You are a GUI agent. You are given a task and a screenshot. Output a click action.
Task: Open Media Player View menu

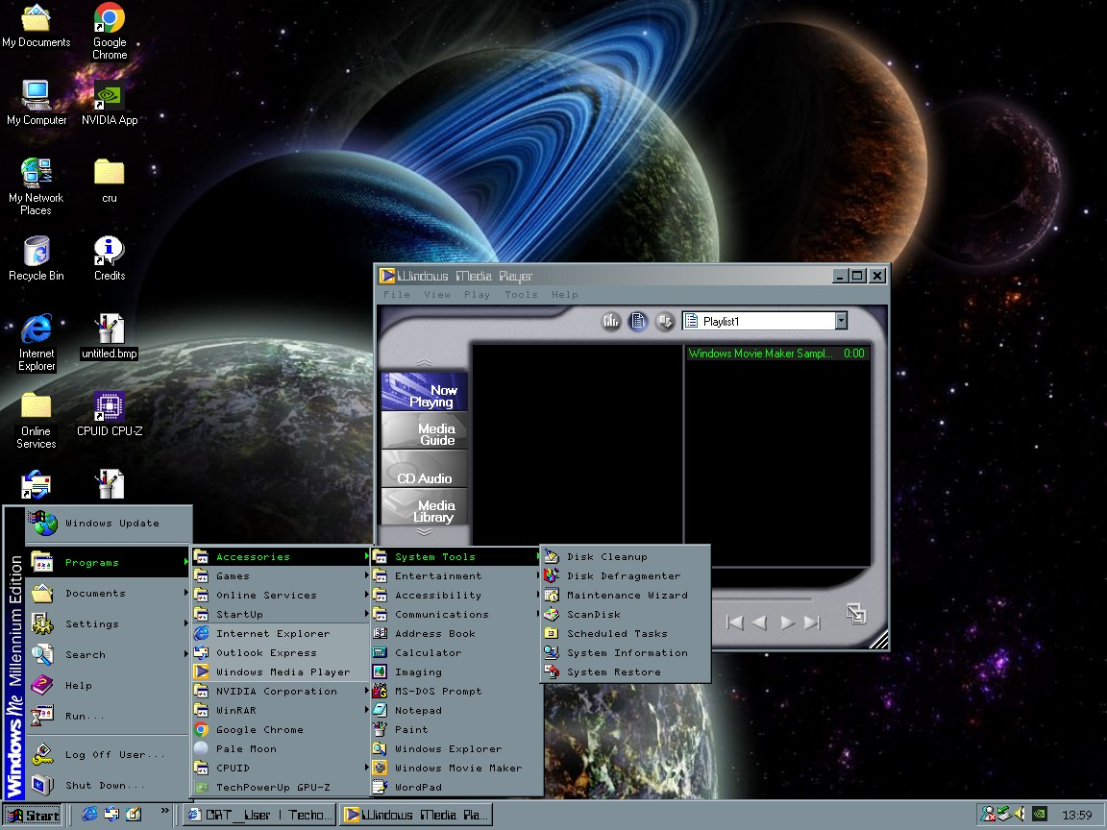tap(437, 295)
